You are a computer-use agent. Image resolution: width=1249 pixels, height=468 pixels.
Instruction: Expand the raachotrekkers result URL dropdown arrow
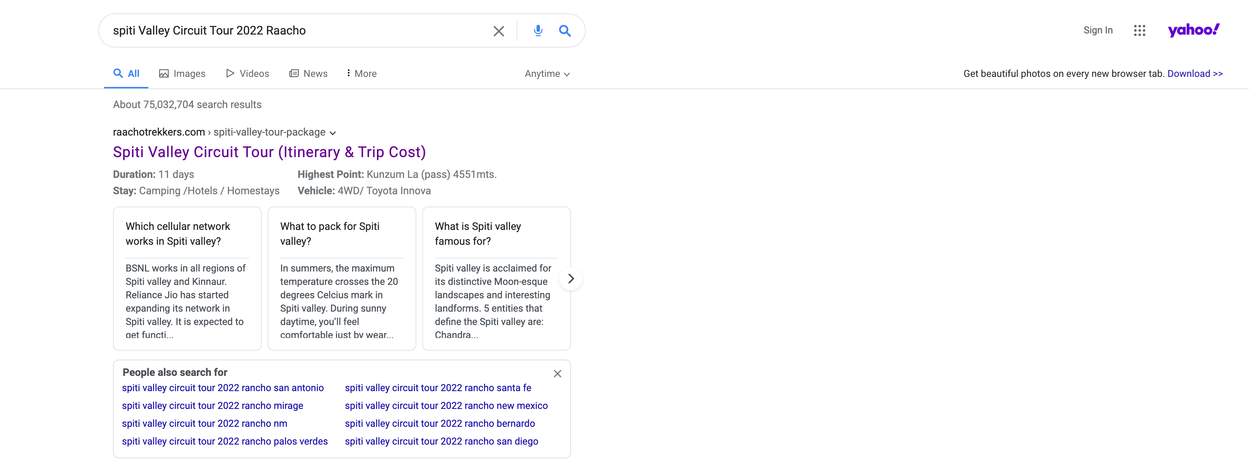[333, 133]
